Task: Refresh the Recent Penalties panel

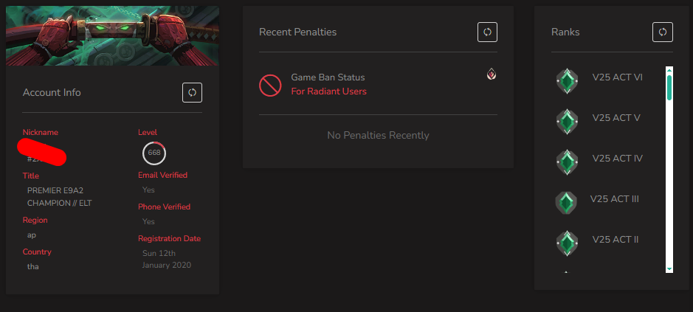Action: click(x=488, y=32)
